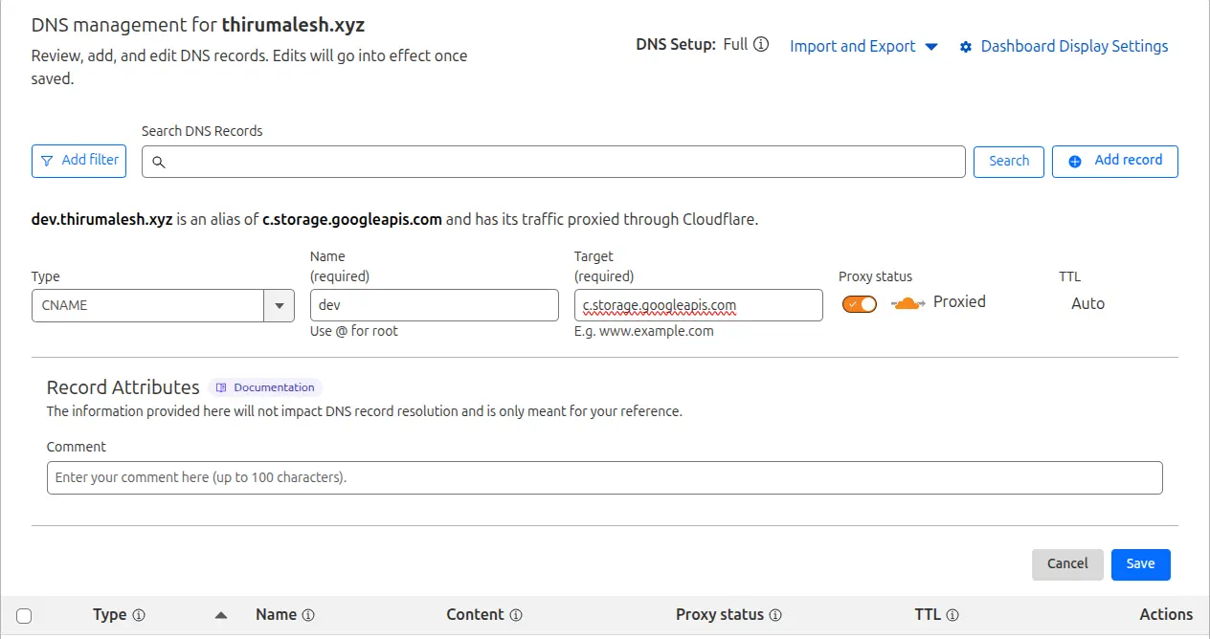This screenshot has height=639, width=1210.
Task: Run the DNS records Search
Action: point(1008,161)
